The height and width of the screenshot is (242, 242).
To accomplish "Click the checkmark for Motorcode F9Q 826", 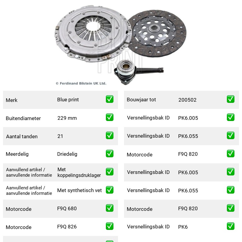I will click(110, 226).
